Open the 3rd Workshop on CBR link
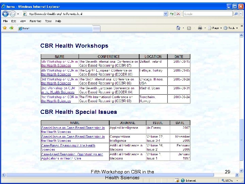This screenshot has height=184, width=245. [59, 81]
